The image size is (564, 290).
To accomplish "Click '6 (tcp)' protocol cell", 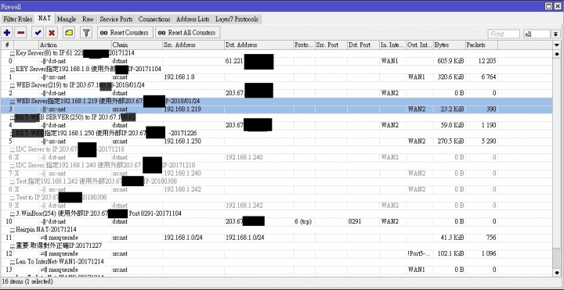I will point(304,222).
